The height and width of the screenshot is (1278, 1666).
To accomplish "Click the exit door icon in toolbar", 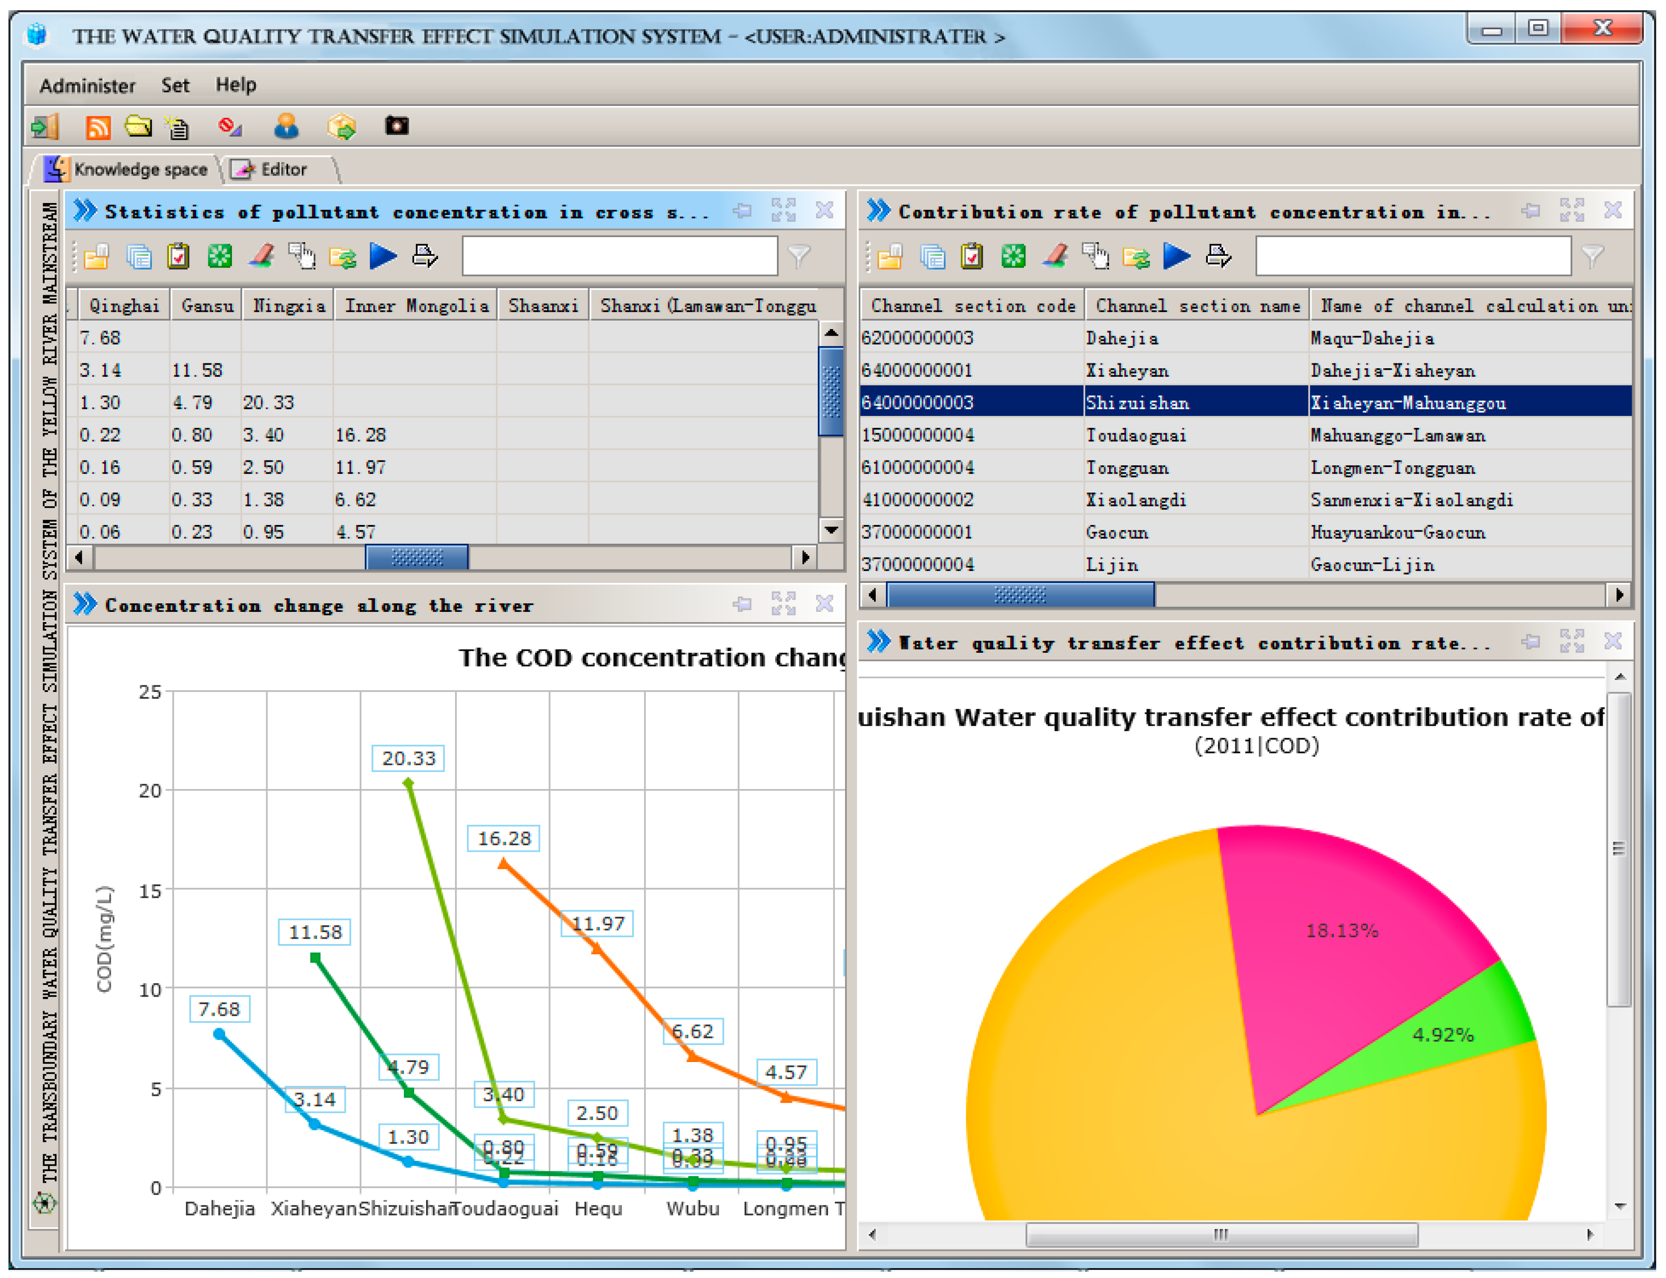I will (45, 126).
